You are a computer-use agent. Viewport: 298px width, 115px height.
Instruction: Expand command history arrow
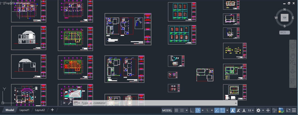click(x=236, y=103)
